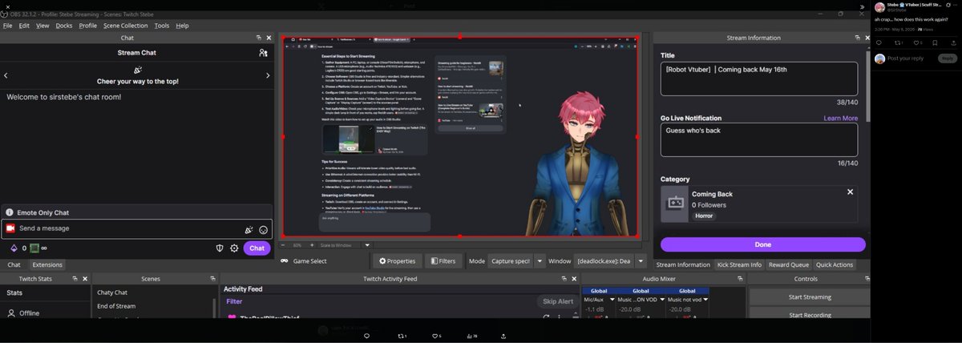Open source Properties button

tap(398, 261)
